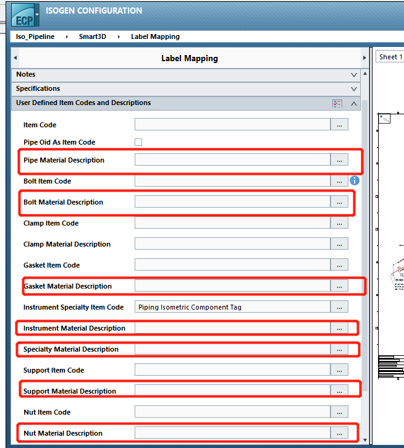Select the Label Mapping breadcrumb

tap(155, 36)
